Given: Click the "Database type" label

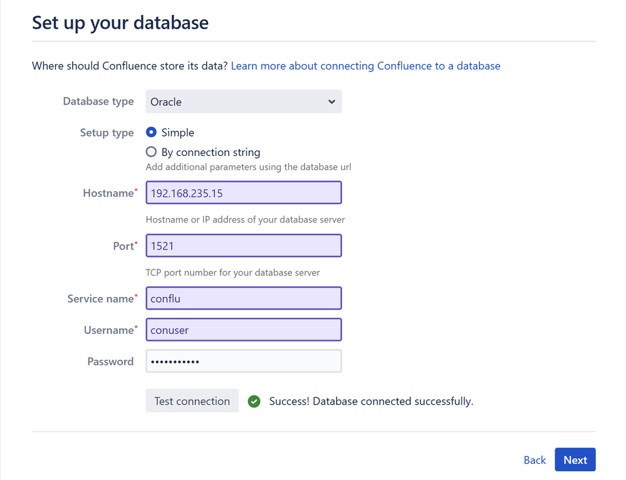Looking at the screenshot, I should coord(98,102).
